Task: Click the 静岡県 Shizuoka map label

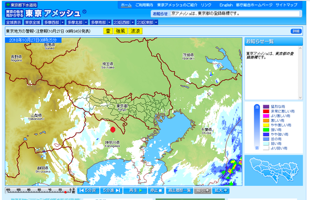Action: coord(42,170)
